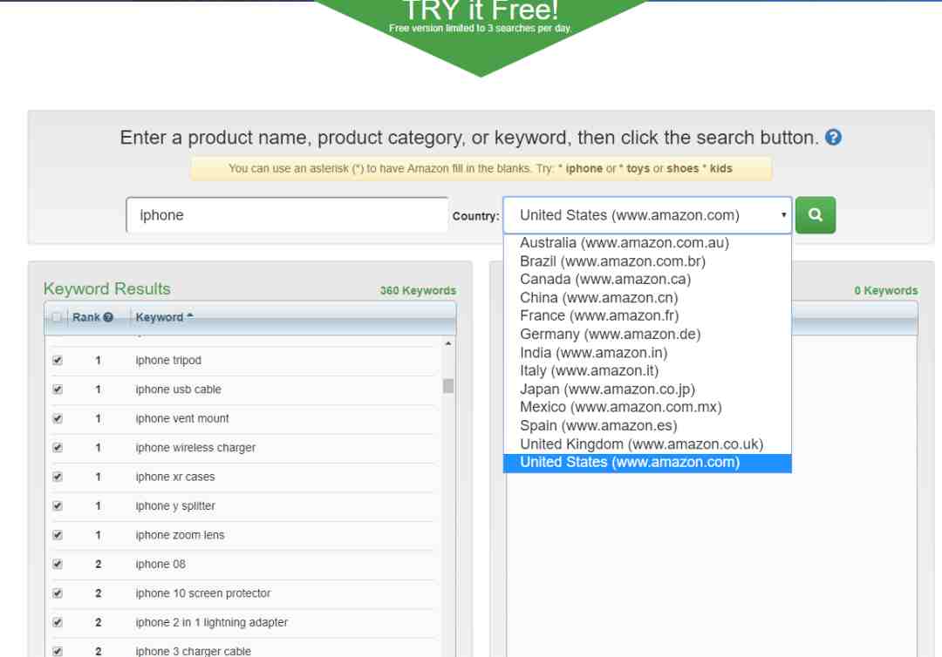Viewport: 942px width, 657px height.
Task: Uncheck the iphone tripod checkbox
Action: pyautogui.click(x=58, y=361)
